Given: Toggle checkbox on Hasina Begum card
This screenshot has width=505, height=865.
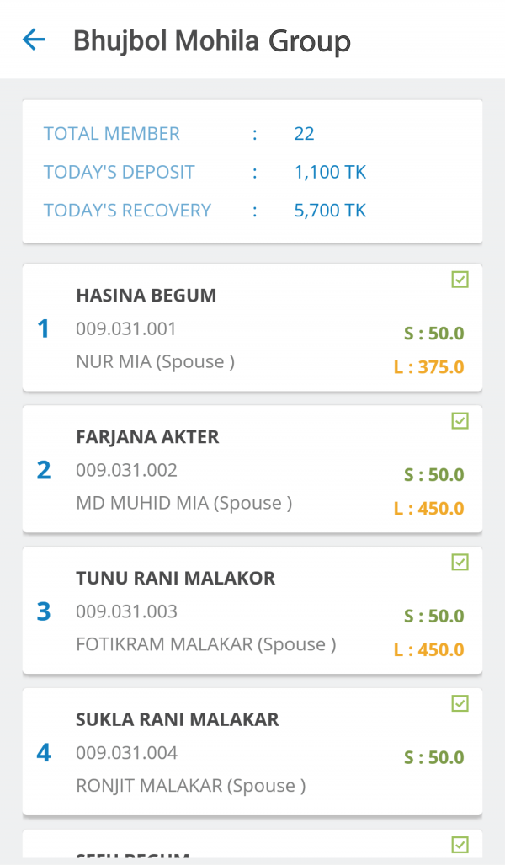Looking at the screenshot, I should [x=460, y=280].
